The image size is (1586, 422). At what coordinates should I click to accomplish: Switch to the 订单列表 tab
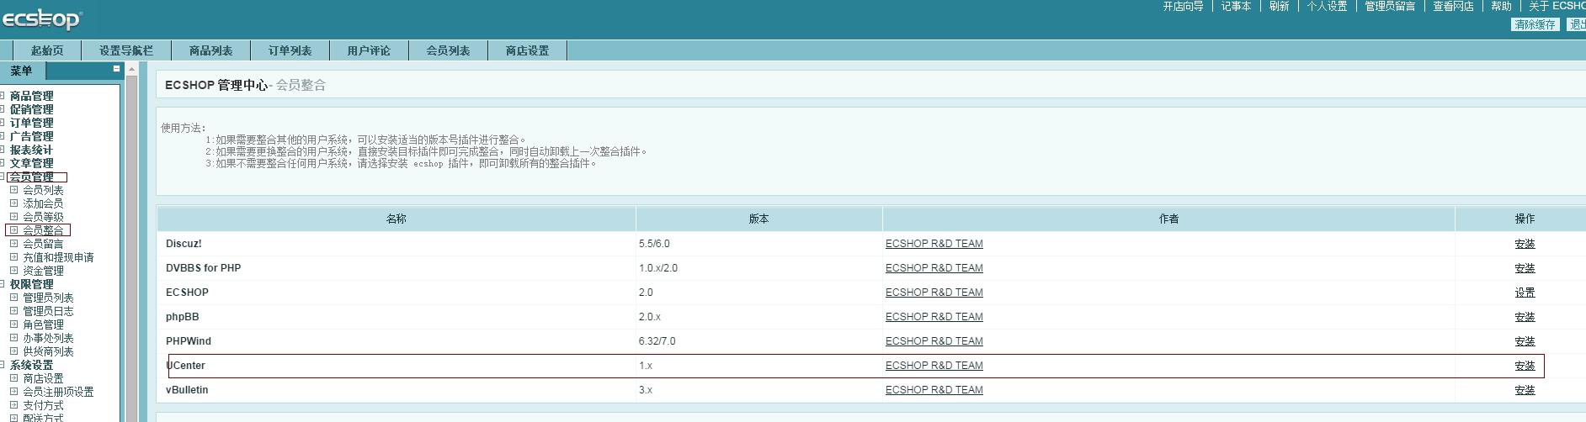coord(290,50)
